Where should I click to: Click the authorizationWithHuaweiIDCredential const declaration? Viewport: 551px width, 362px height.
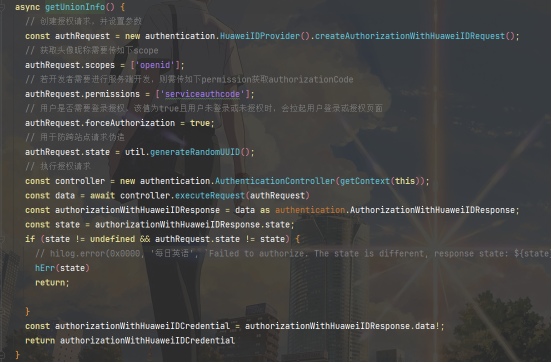click(x=142, y=326)
